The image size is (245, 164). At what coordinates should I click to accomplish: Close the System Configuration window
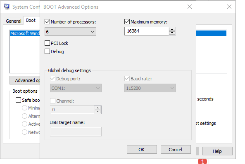[229, 7]
